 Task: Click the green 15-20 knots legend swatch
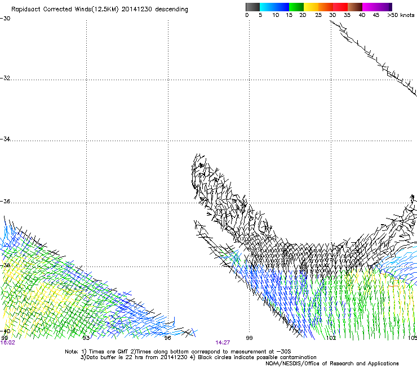(296, 7)
